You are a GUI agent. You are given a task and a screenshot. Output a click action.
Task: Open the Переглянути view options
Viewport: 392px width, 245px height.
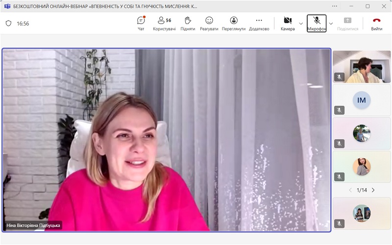234,23
